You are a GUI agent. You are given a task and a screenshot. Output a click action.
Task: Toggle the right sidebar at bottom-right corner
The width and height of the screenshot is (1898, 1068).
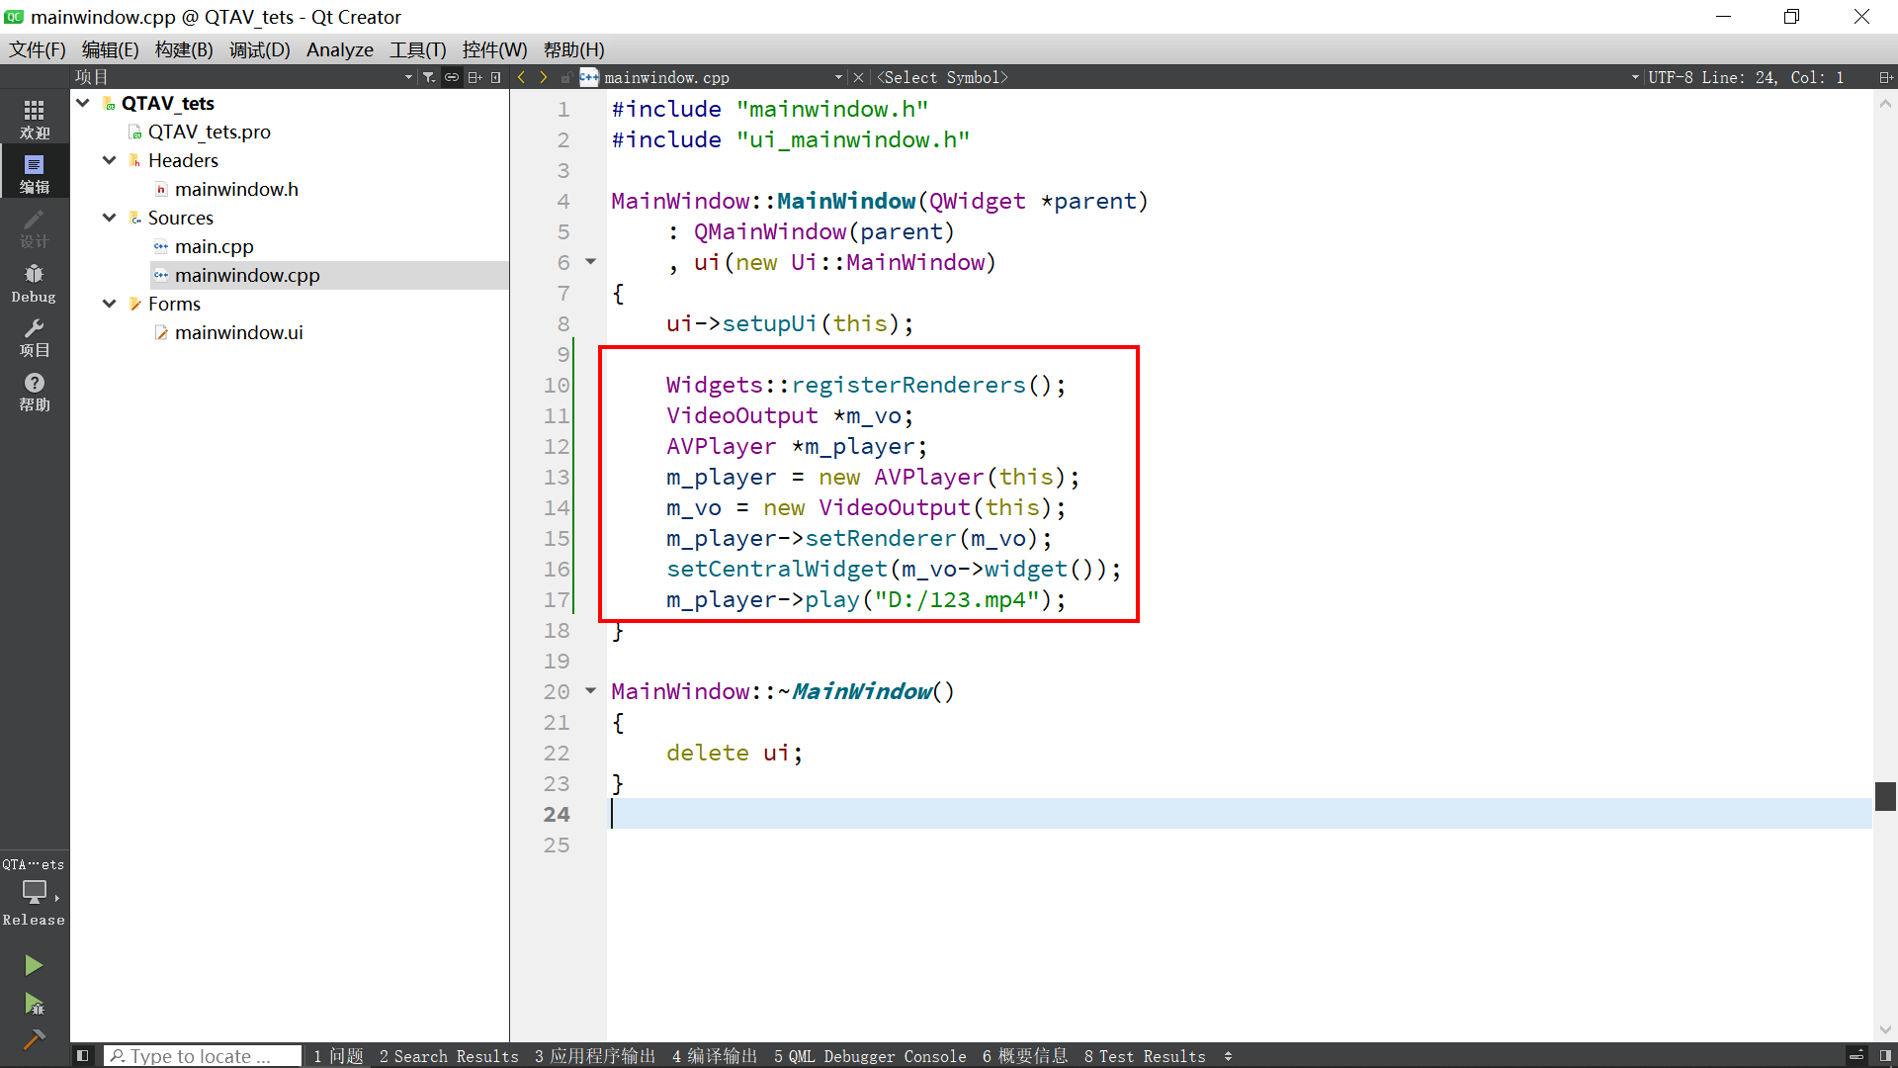1885,1056
